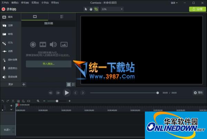Click the playback scrubber handle
This screenshot has height=139, width=207.
coord(158,93)
